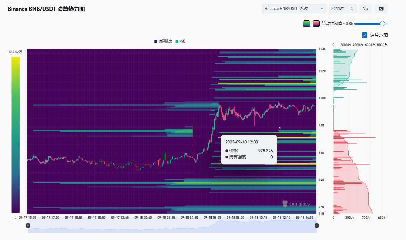Click the right handle of the time range scrollbar
This screenshot has height=240, width=406.
(x=317, y=225)
